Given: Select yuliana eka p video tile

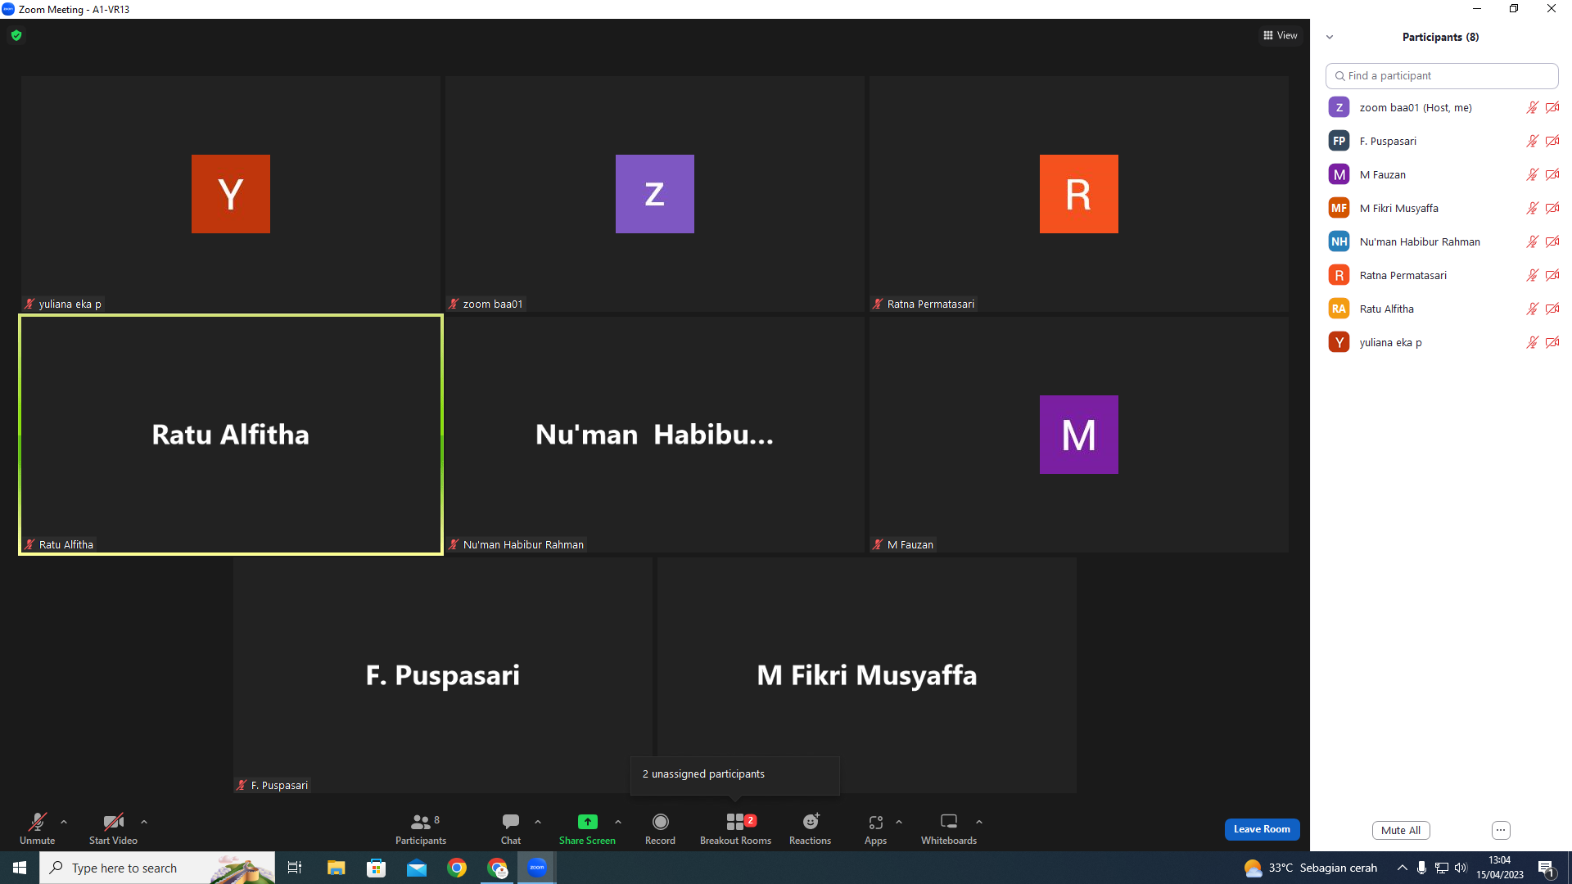Looking at the screenshot, I should (231, 194).
